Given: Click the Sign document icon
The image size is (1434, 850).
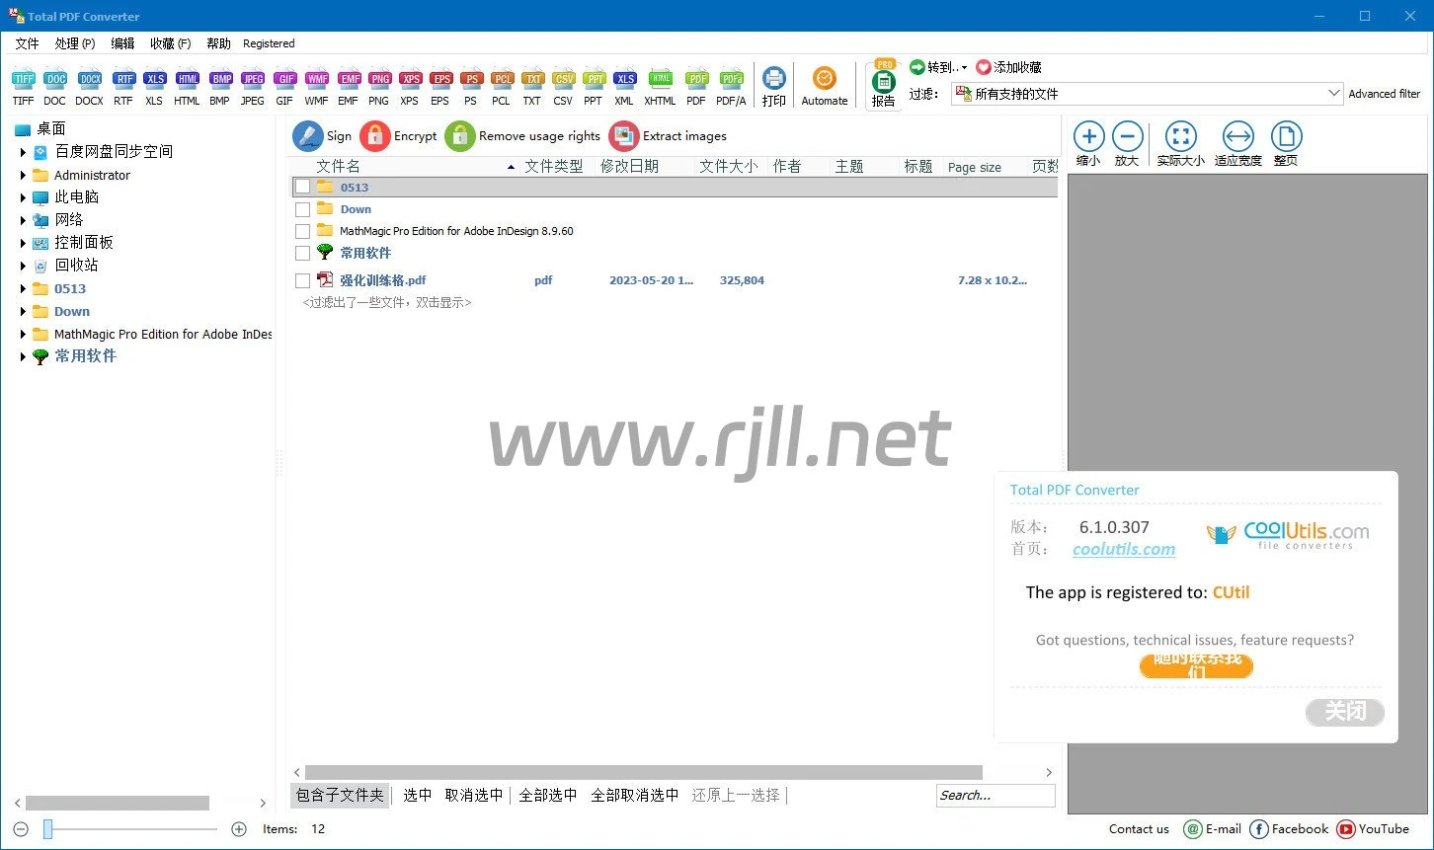Looking at the screenshot, I should pyautogui.click(x=308, y=136).
